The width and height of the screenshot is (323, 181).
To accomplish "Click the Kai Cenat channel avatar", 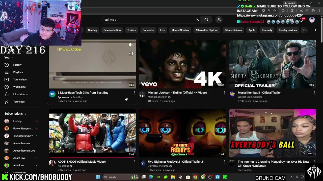I will pos(52,163).
